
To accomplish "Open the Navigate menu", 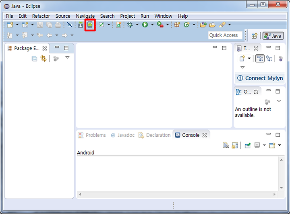I will [85, 16].
